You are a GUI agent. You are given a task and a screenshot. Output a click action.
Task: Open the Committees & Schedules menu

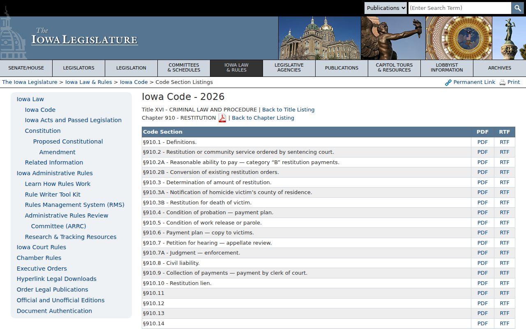(x=184, y=68)
